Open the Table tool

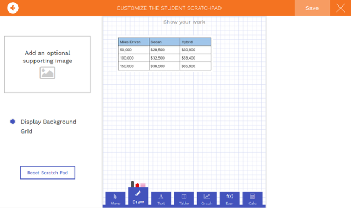point(184,198)
